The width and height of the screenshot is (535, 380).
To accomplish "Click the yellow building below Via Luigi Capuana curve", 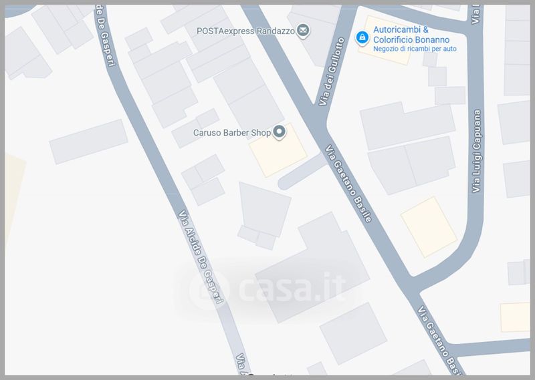I will 429,227.
